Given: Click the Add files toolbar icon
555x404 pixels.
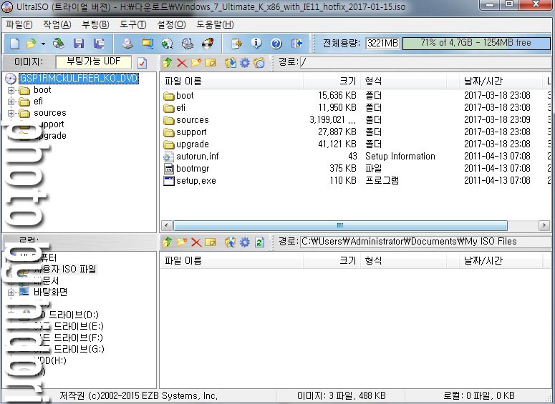Looking at the screenshot, I should tap(236, 44).
